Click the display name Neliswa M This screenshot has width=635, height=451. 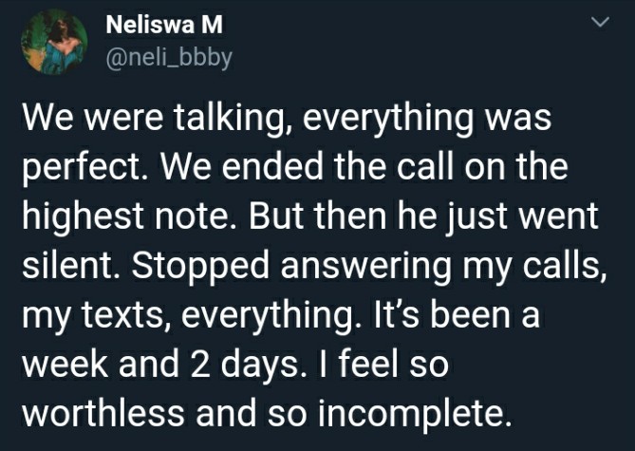164,25
